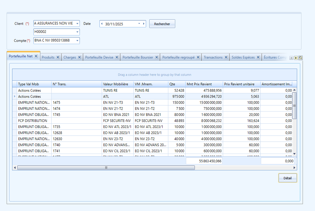Close the Portefeuille Boursier tab
315x211 pixels.
(157, 57)
